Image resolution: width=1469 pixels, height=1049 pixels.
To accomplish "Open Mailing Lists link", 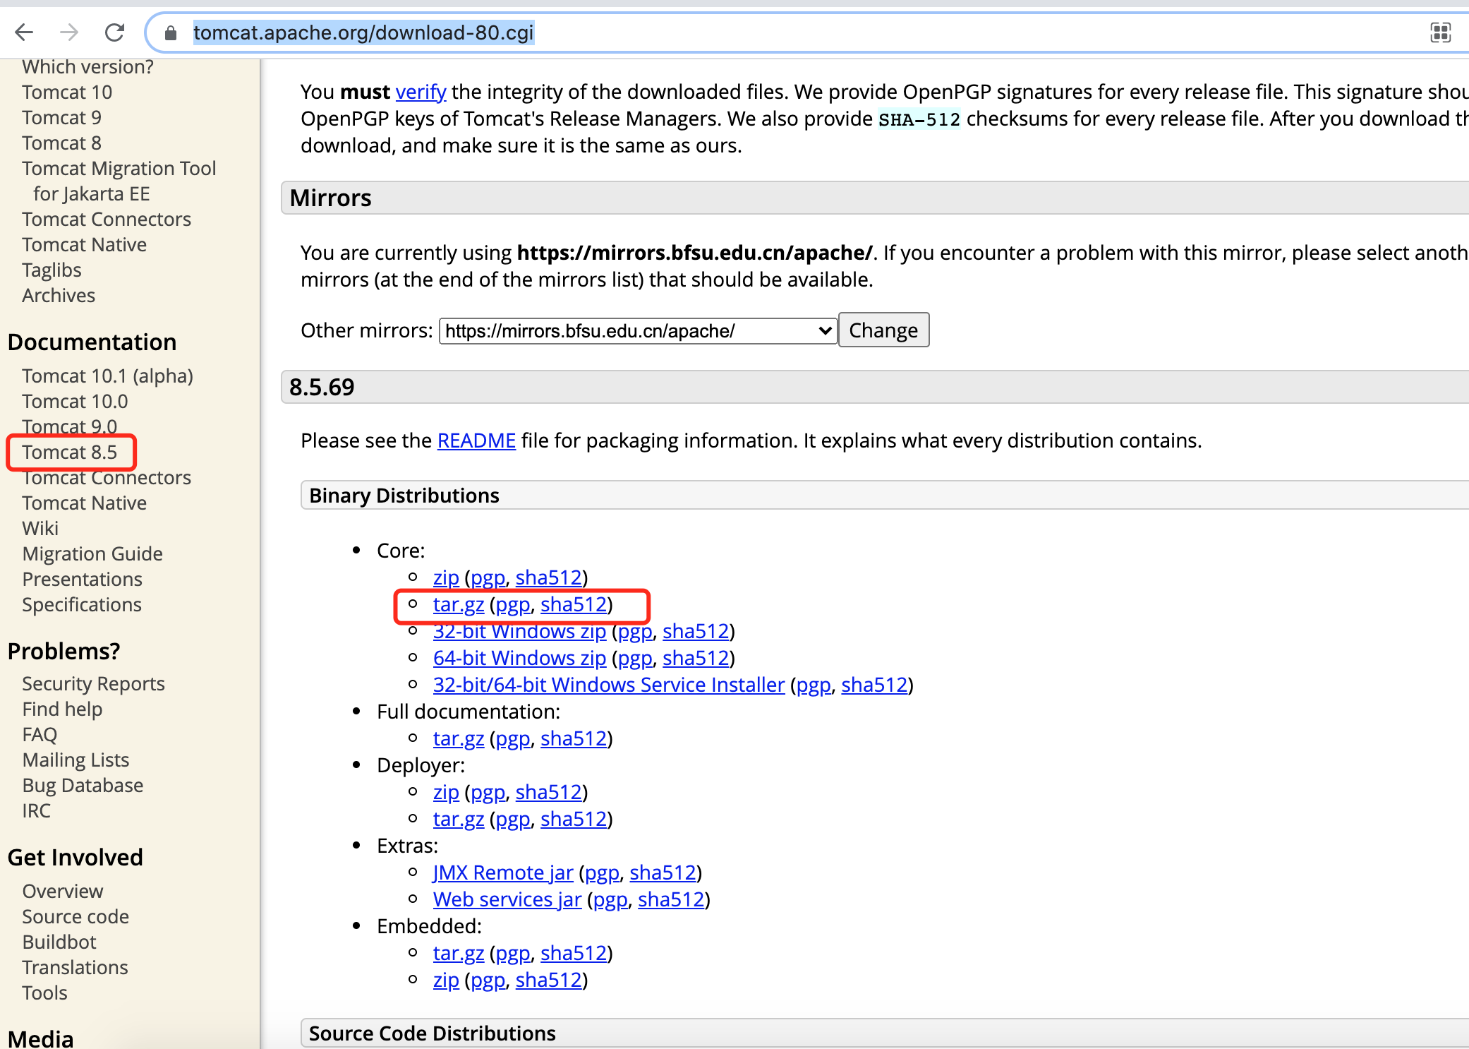I will [x=75, y=760].
